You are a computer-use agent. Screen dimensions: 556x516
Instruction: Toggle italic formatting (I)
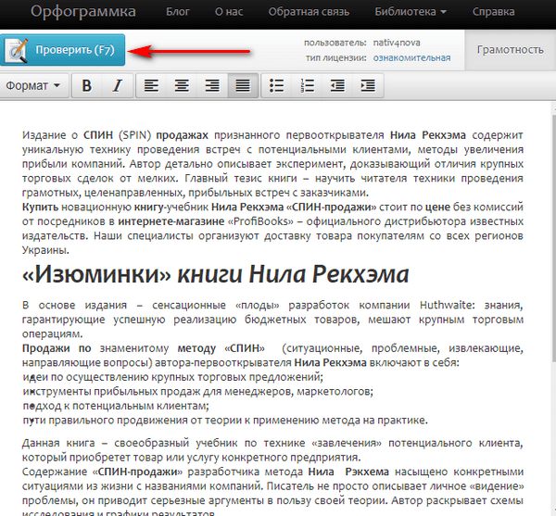118,85
